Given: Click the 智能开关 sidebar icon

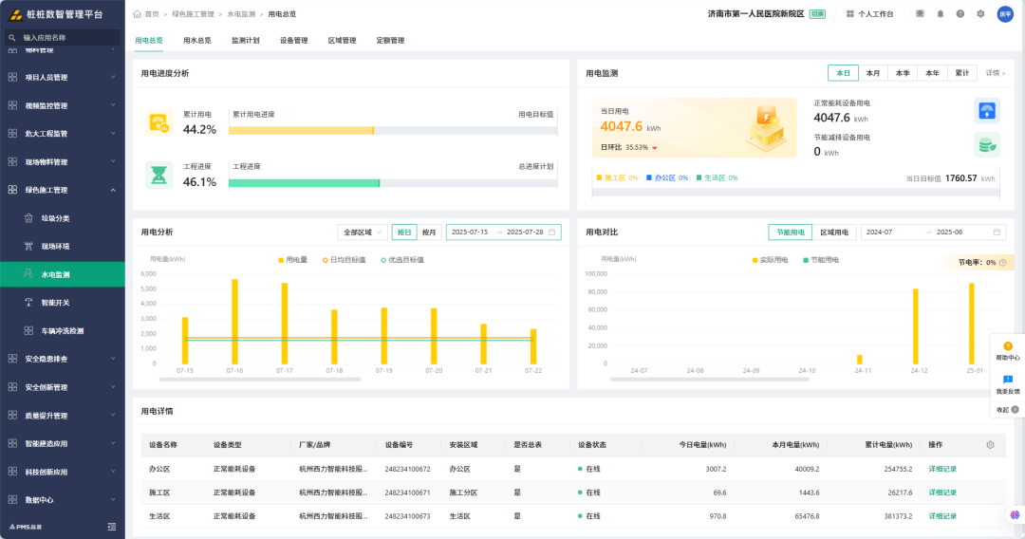Looking at the screenshot, I should [28, 303].
